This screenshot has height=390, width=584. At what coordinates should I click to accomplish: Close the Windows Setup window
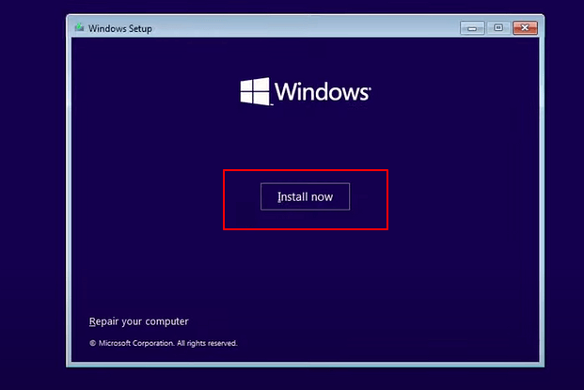coord(527,27)
